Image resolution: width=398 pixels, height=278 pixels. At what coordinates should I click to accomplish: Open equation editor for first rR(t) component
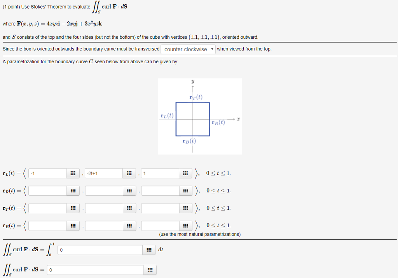(x=73, y=191)
